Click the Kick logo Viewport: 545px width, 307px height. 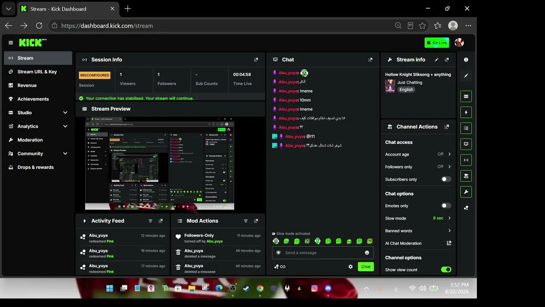pyautogui.click(x=32, y=43)
